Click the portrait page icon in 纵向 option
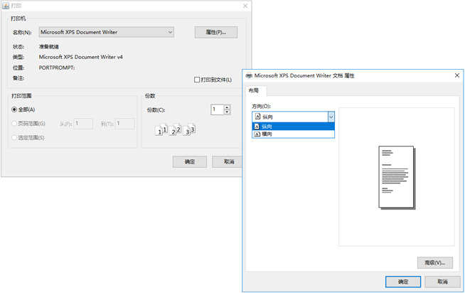The image size is (465, 293). (x=257, y=127)
